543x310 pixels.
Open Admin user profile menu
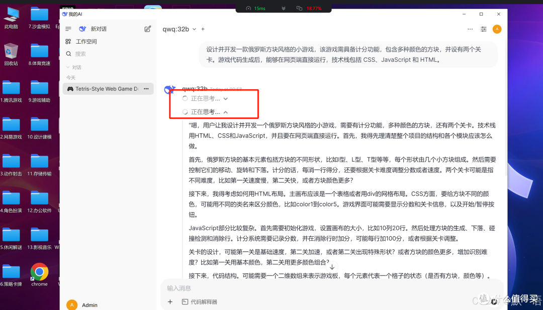82,305
